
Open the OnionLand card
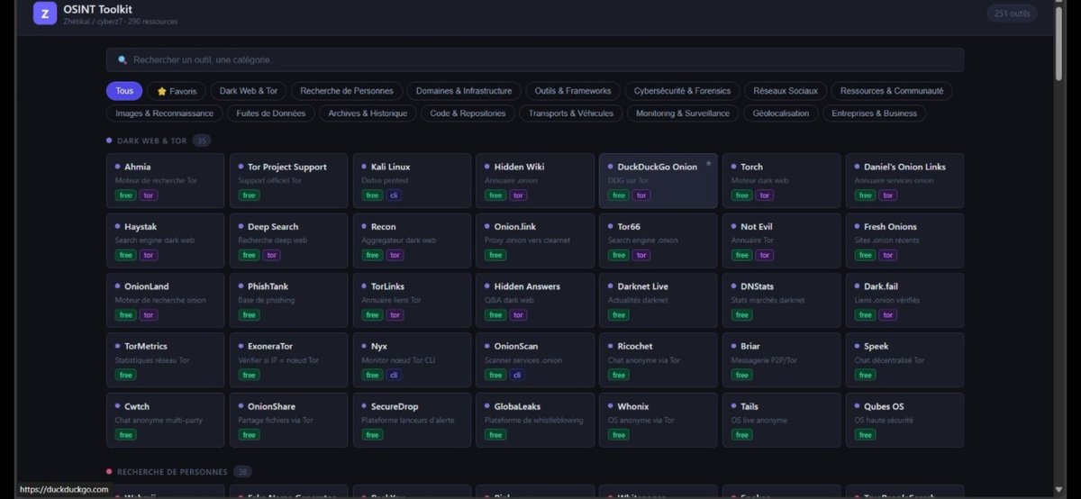coord(165,300)
